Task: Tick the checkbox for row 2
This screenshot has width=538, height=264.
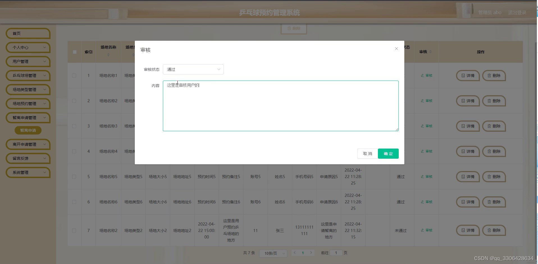Action: (74, 101)
